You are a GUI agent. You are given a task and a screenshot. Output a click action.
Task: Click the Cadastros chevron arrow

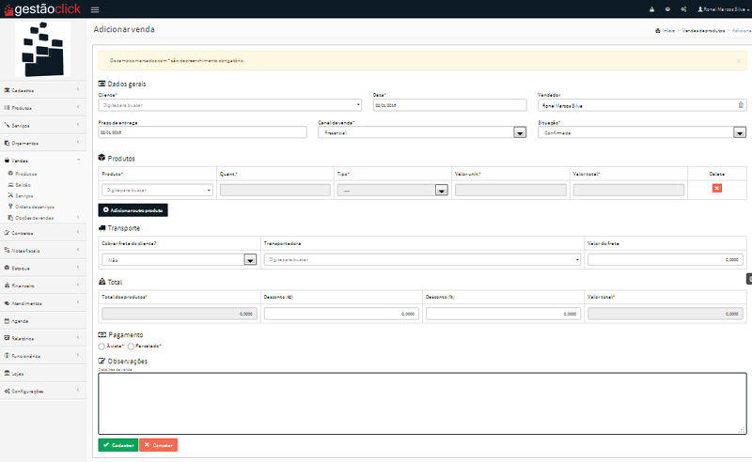[78, 89]
